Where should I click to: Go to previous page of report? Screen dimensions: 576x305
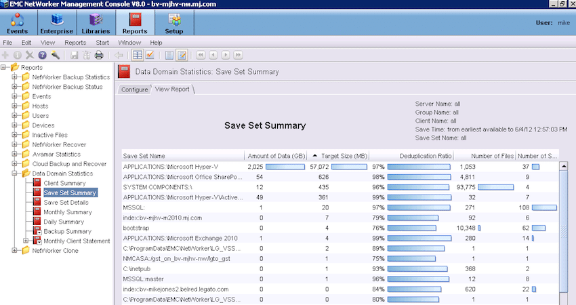(213, 55)
